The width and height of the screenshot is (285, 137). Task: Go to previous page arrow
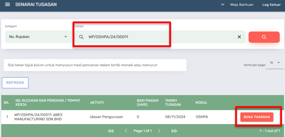[126, 131]
